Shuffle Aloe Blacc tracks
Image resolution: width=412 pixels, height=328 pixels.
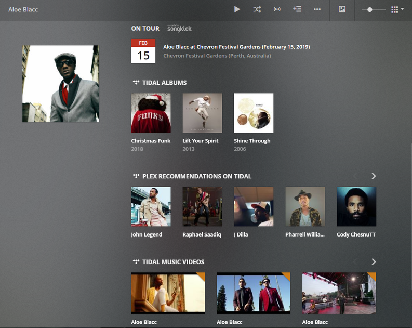tap(257, 9)
